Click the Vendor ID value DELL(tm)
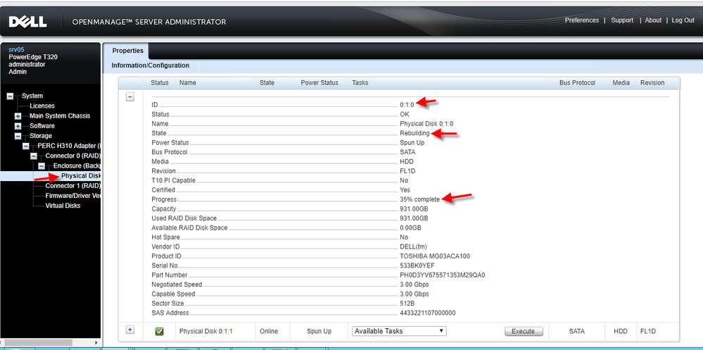 click(x=413, y=246)
